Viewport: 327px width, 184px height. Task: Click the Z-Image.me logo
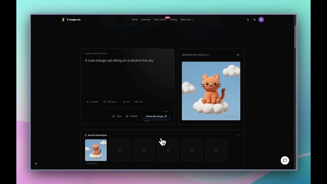[x=71, y=20]
